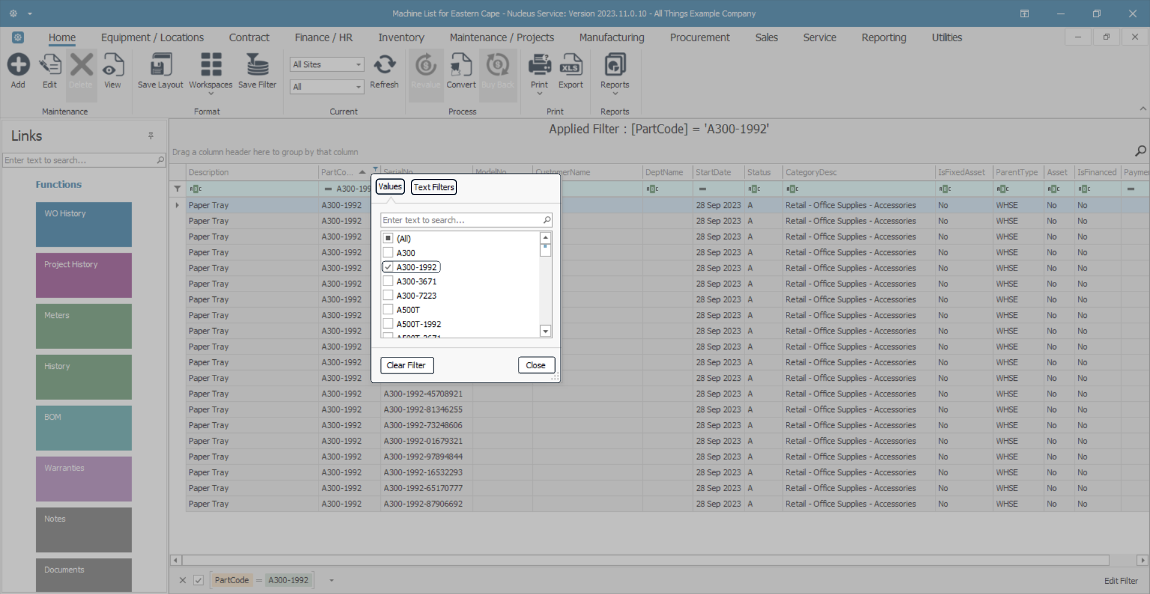The height and width of the screenshot is (594, 1150).
Task: Click the Save Filter icon
Action: (257, 66)
